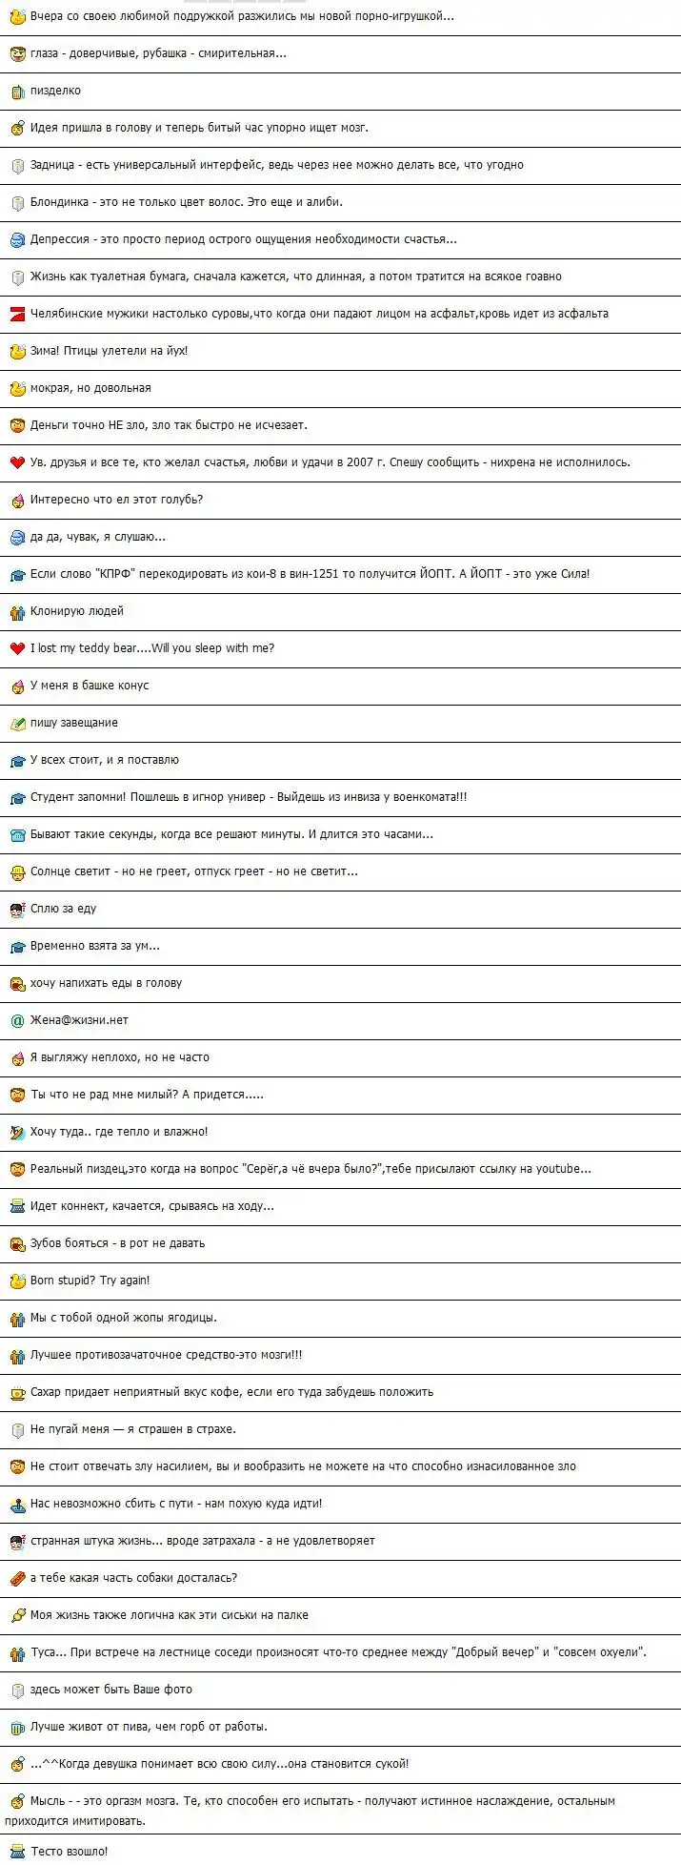
Task: Click the heart icon beside Ув. друзья status
Action: pyautogui.click(x=16, y=462)
